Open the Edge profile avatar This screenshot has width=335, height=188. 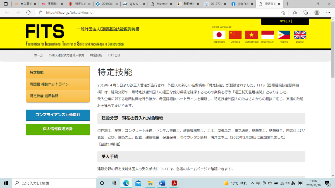(x=317, y=13)
